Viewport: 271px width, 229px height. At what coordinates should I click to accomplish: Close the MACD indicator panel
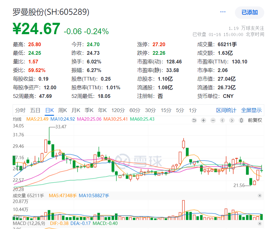(x=260, y=223)
